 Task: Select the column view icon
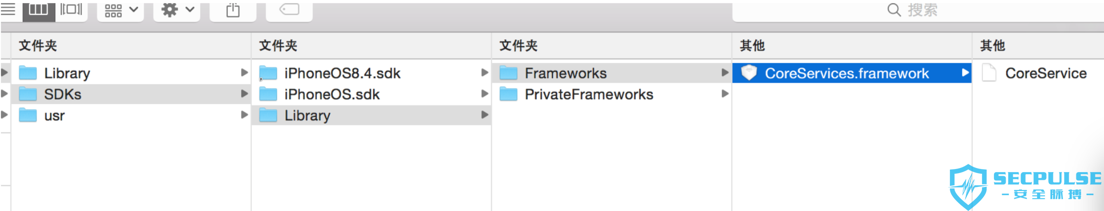point(39,10)
